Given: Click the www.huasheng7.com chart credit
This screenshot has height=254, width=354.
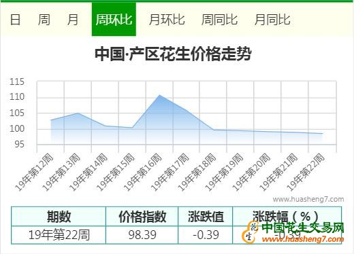Looking at the screenshot, I should pos(308,200).
